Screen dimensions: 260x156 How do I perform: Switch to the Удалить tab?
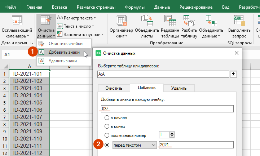point(179,88)
